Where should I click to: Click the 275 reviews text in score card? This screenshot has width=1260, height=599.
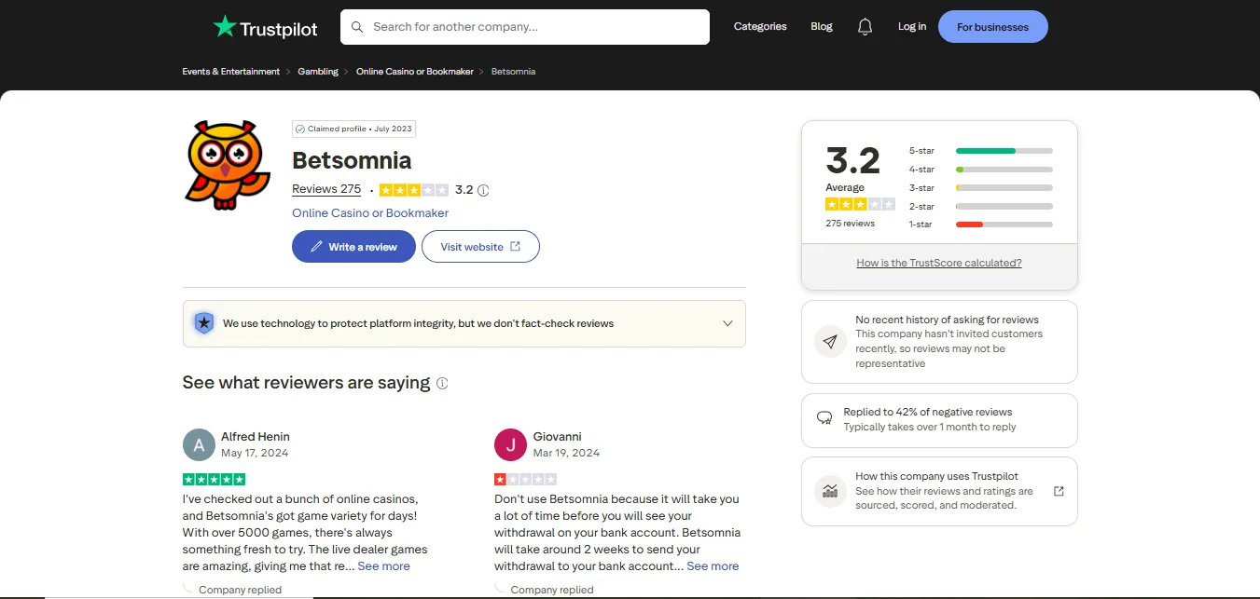[851, 224]
